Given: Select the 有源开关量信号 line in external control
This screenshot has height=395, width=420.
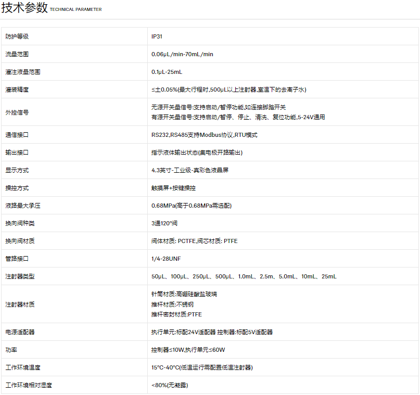Looking at the screenshot, I should [x=238, y=117].
